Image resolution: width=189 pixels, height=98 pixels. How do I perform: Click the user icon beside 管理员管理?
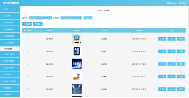(3, 23)
